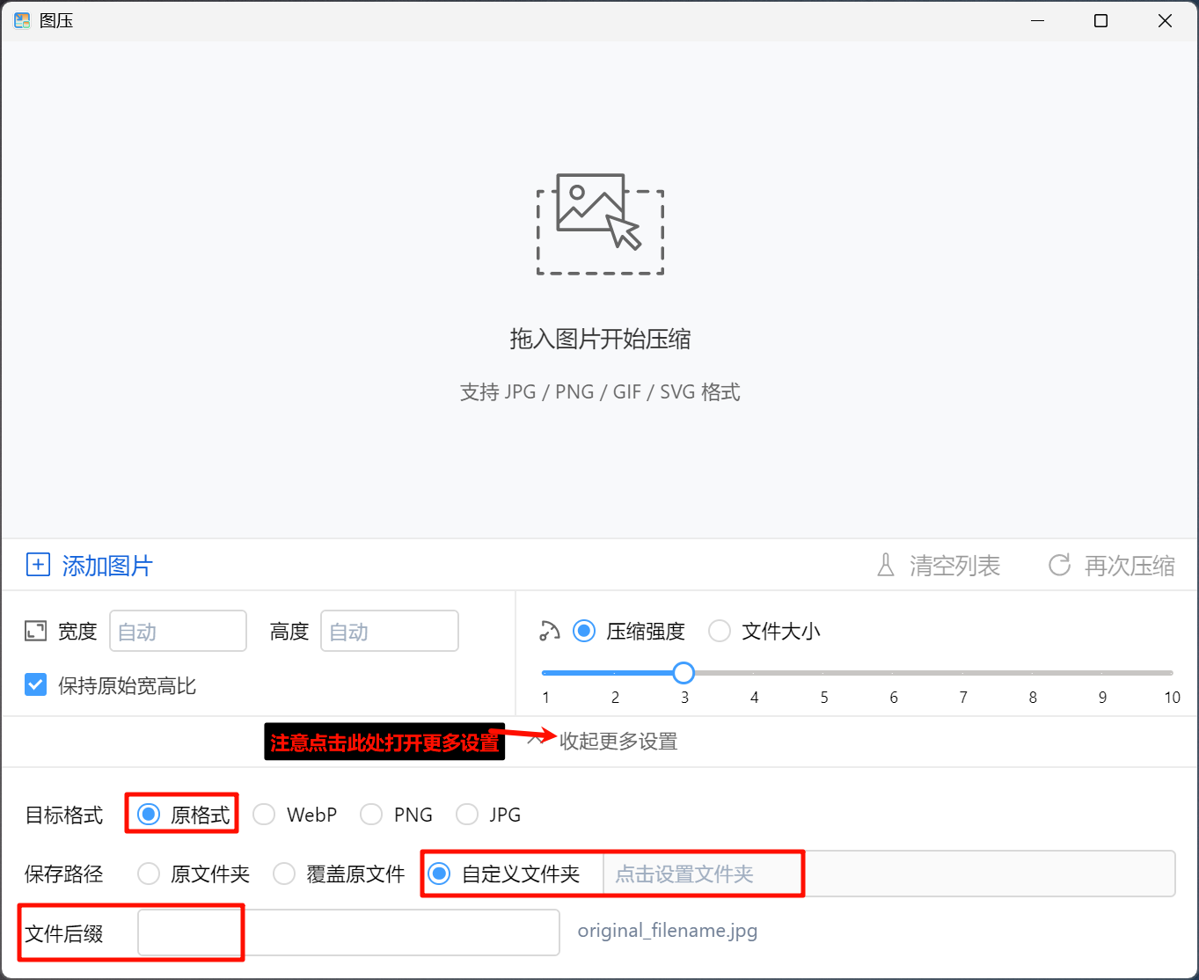The height and width of the screenshot is (980, 1199).
Task: Choose JPG as target format
Action: (x=467, y=814)
